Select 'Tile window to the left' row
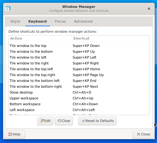Screen dimensions: 157x143 [x=79, y=58]
